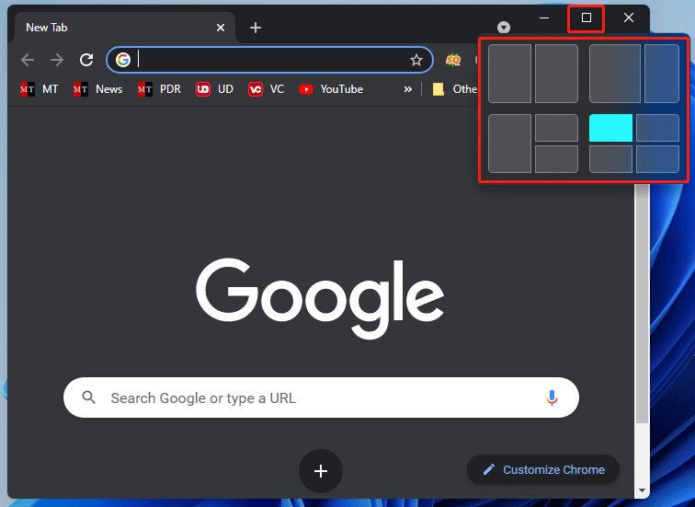695x507 pixels.
Task: Add a shortcut with the round plus button
Action: point(321,470)
